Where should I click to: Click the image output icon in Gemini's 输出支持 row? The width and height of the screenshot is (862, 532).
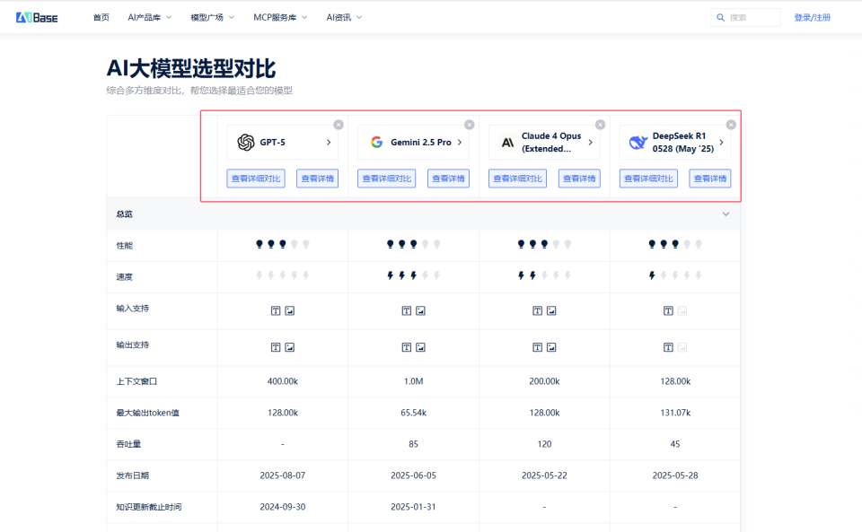point(418,347)
